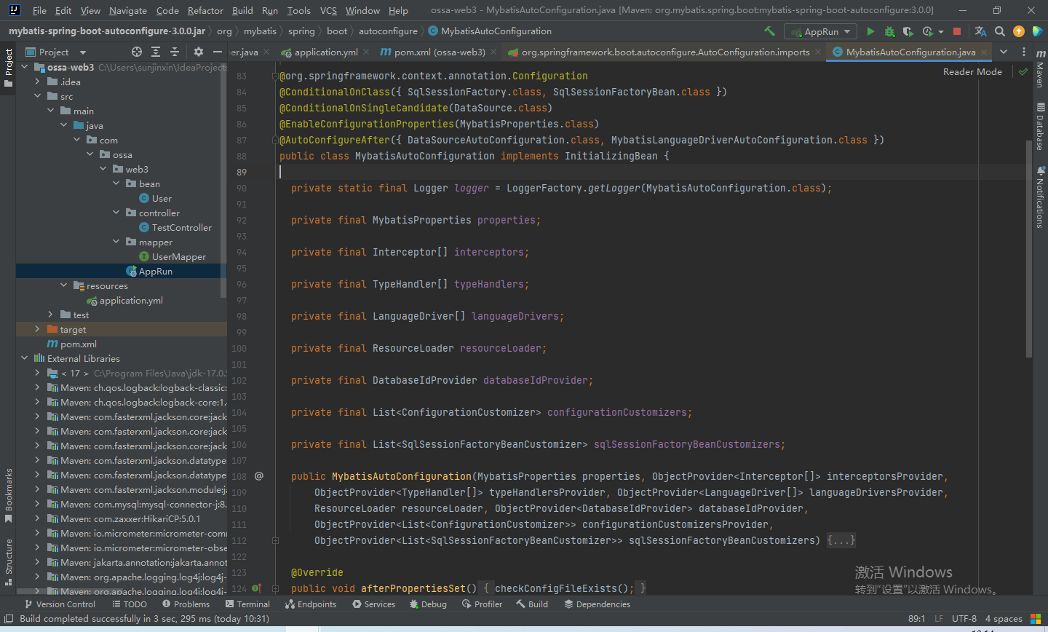Expand all nodes in the Project panel
The width and height of the screenshot is (1048, 632).
pos(156,52)
